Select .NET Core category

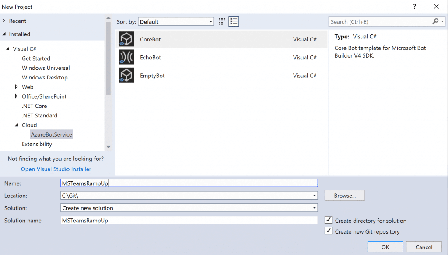point(34,106)
